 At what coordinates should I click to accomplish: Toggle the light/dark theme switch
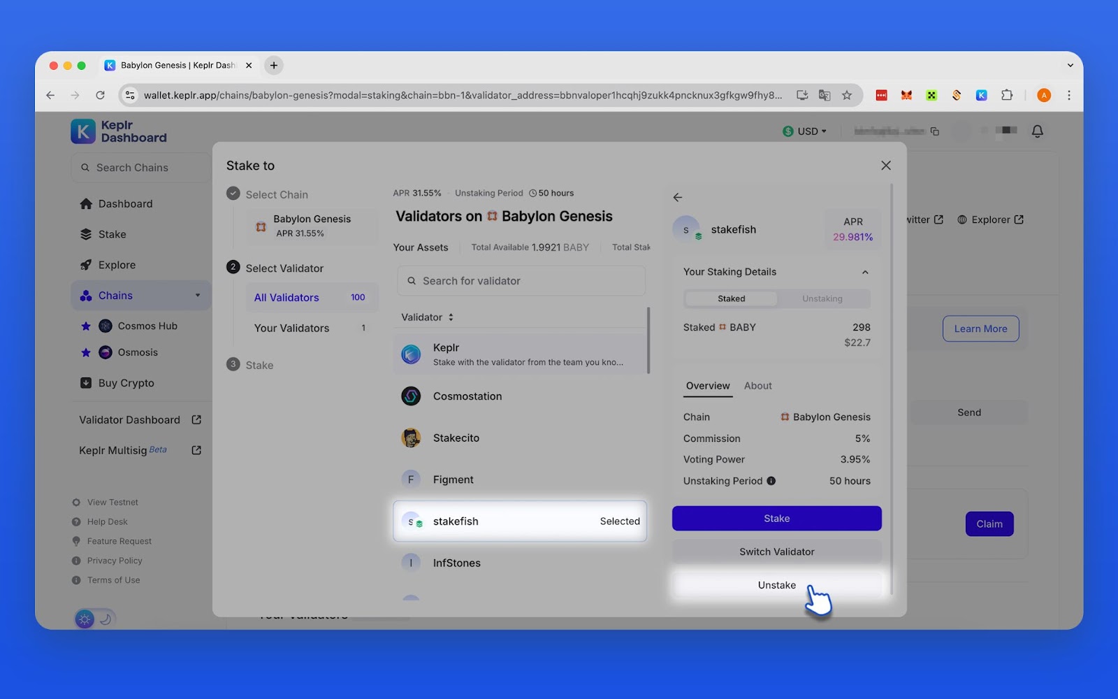[x=95, y=619]
